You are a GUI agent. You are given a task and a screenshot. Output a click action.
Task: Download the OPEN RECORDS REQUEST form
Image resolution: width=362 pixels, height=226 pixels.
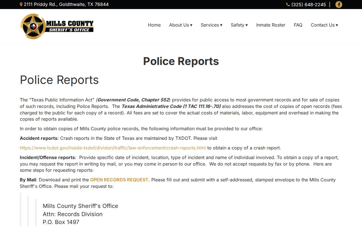coord(119,180)
